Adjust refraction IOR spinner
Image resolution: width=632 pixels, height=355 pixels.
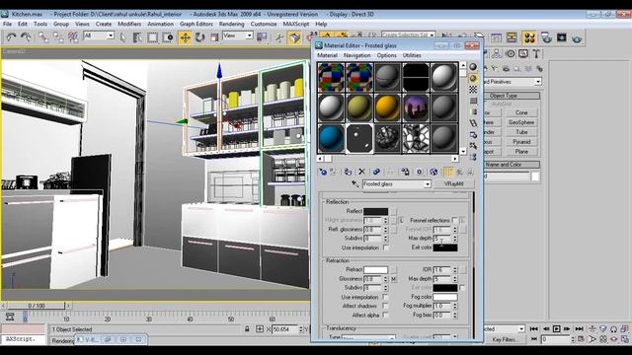454,269
